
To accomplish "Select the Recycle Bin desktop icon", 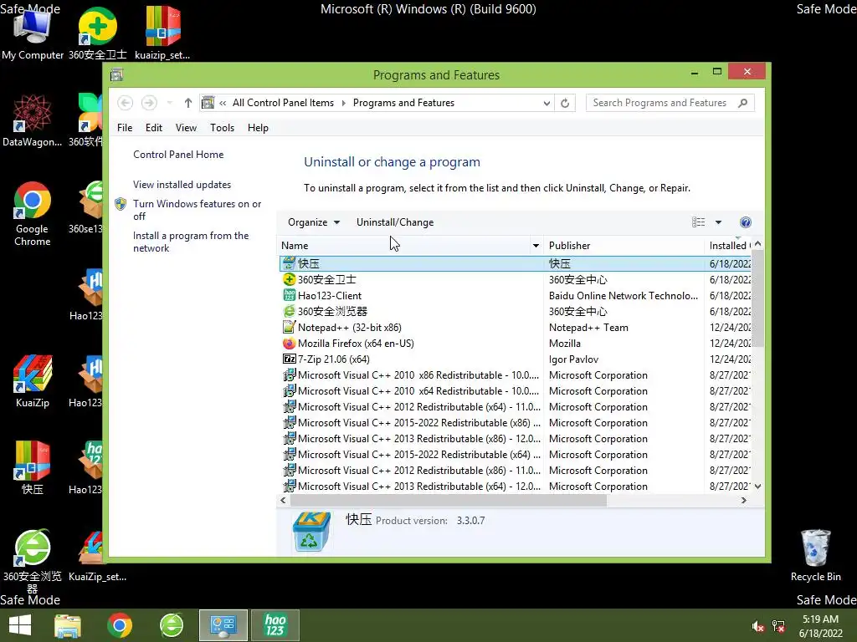I will coord(815,555).
